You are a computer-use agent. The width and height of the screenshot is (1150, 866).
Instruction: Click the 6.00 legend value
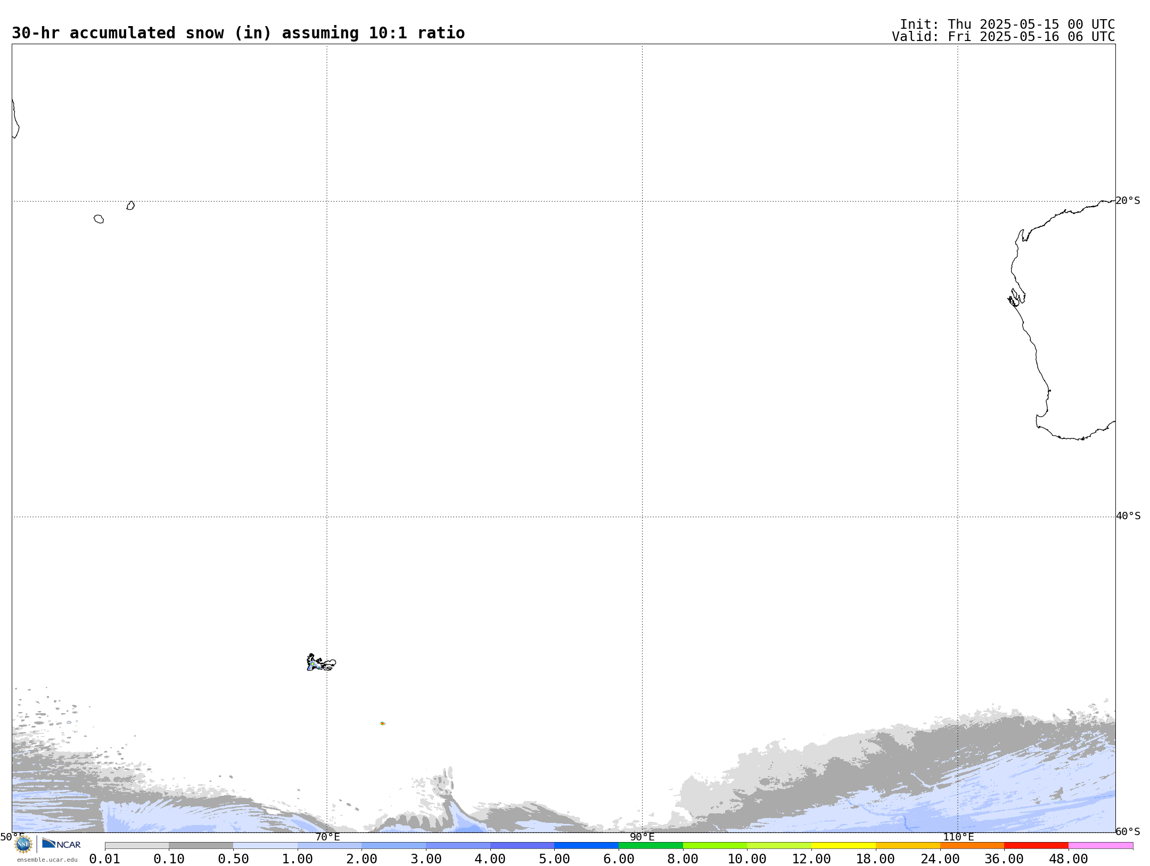point(619,859)
